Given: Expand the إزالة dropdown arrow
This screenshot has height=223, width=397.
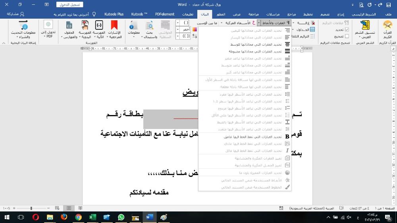Looking at the screenshot, I should [294, 23].
